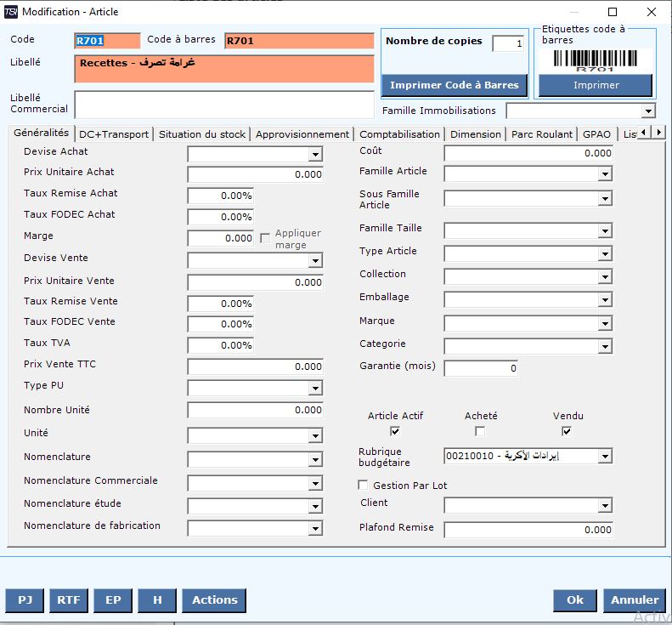Open the Emballage dropdown

pyautogui.click(x=605, y=300)
